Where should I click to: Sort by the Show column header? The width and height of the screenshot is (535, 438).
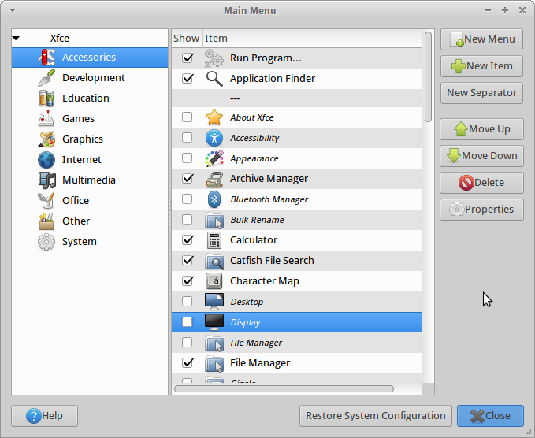186,38
